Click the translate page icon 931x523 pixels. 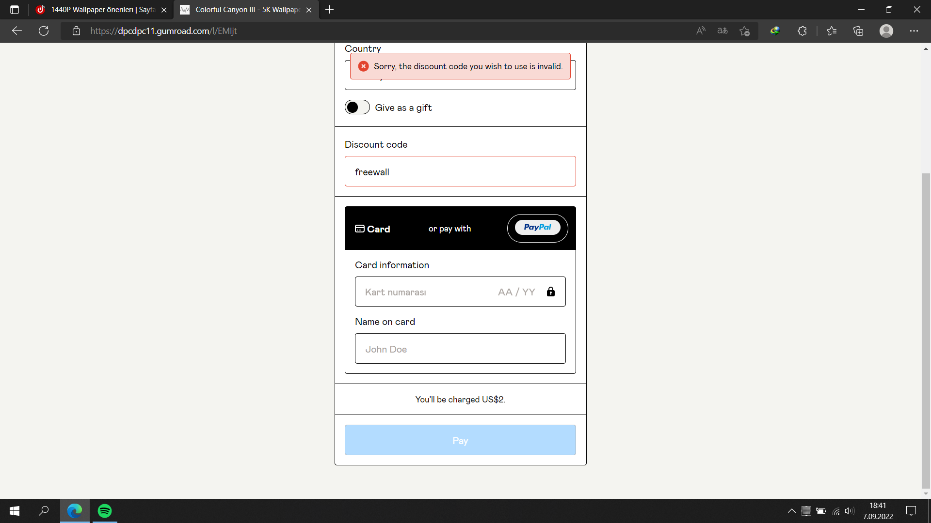pos(722,31)
